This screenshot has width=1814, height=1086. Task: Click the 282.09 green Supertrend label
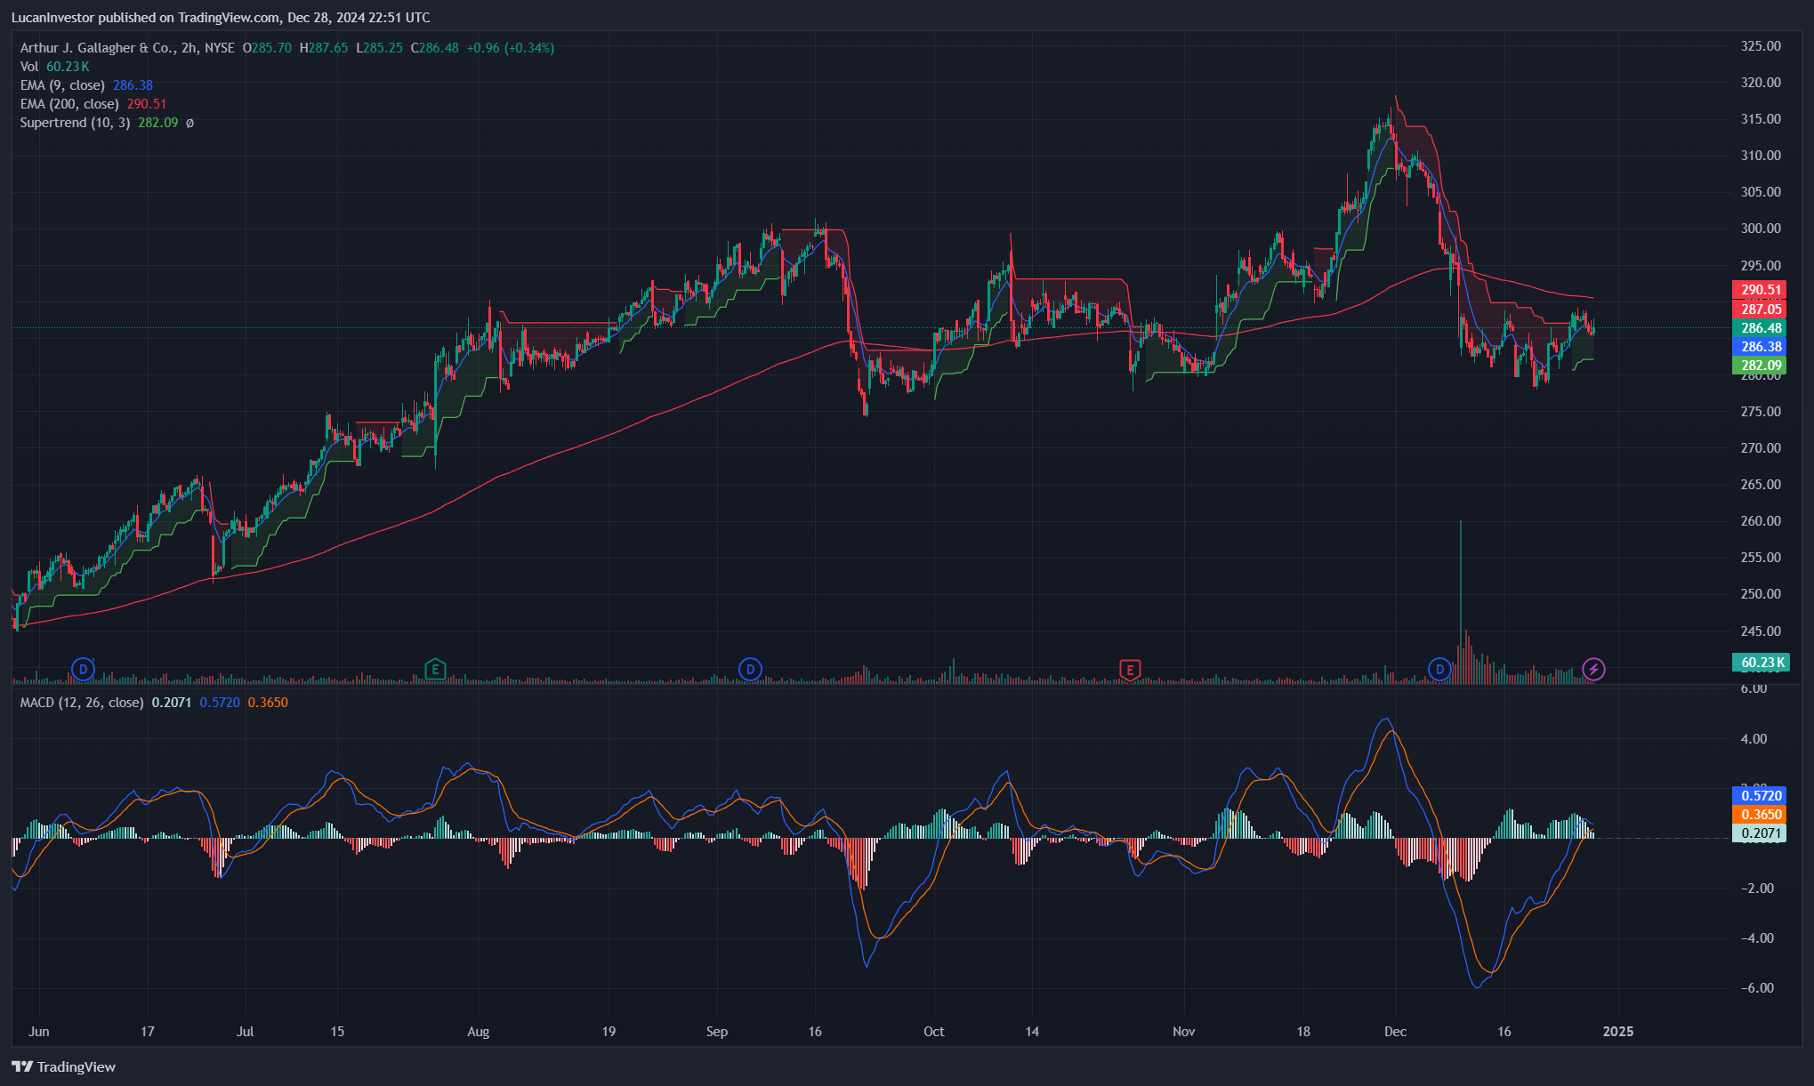point(1760,366)
